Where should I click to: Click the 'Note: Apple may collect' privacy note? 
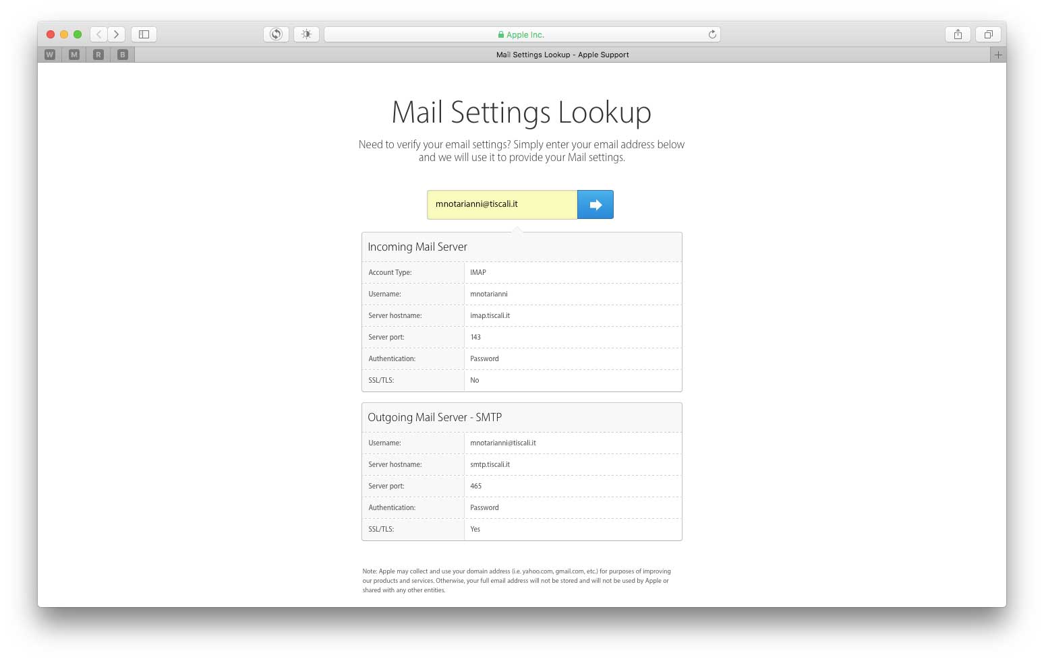(517, 580)
